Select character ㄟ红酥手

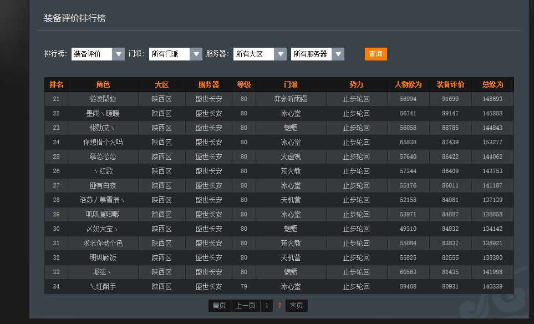point(103,286)
